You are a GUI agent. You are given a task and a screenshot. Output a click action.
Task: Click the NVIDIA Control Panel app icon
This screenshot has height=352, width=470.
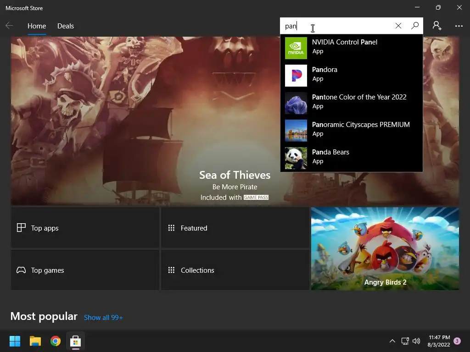296,48
